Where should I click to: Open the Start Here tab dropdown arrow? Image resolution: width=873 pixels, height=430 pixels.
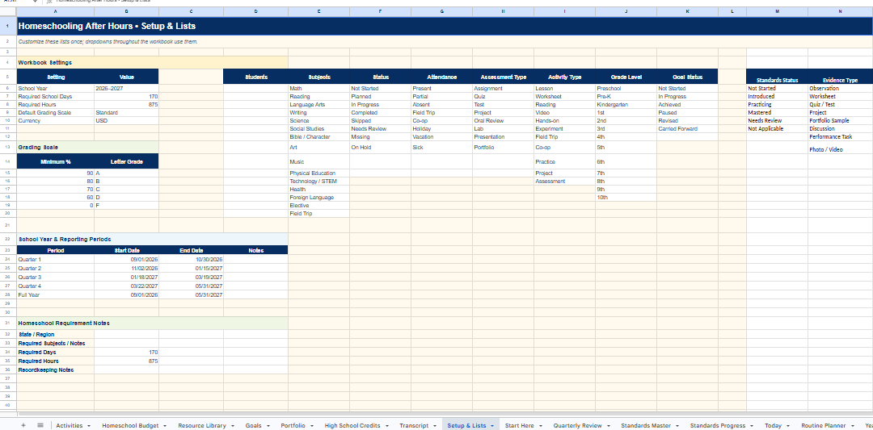(539, 426)
